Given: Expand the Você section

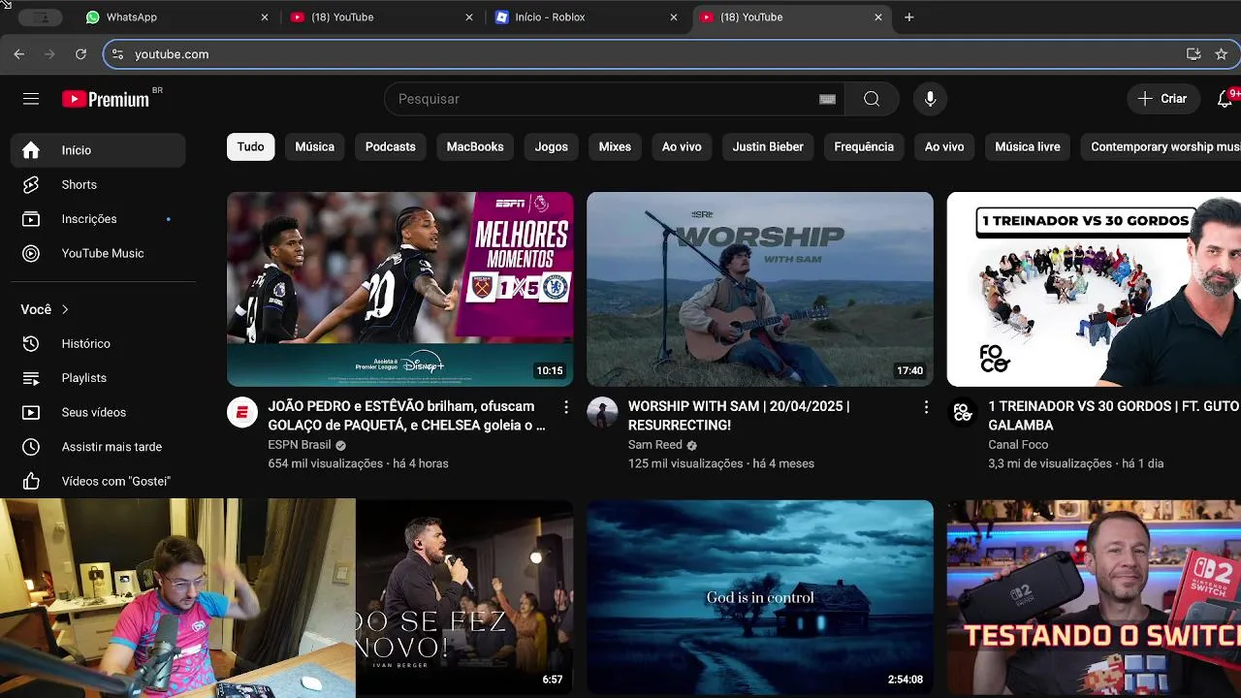Looking at the screenshot, I should coord(46,309).
